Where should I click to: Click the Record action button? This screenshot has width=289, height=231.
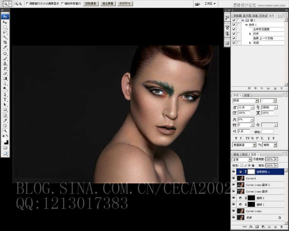(256, 88)
